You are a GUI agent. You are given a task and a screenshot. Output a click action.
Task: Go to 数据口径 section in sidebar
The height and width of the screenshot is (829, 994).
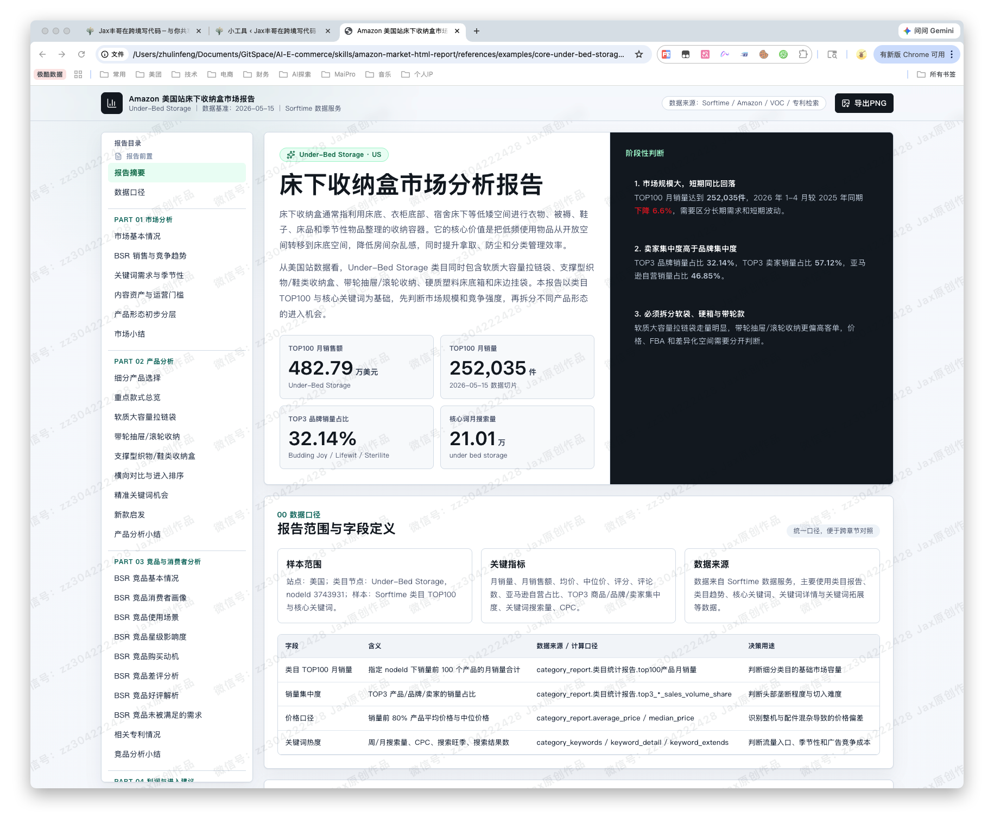(177, 192)
